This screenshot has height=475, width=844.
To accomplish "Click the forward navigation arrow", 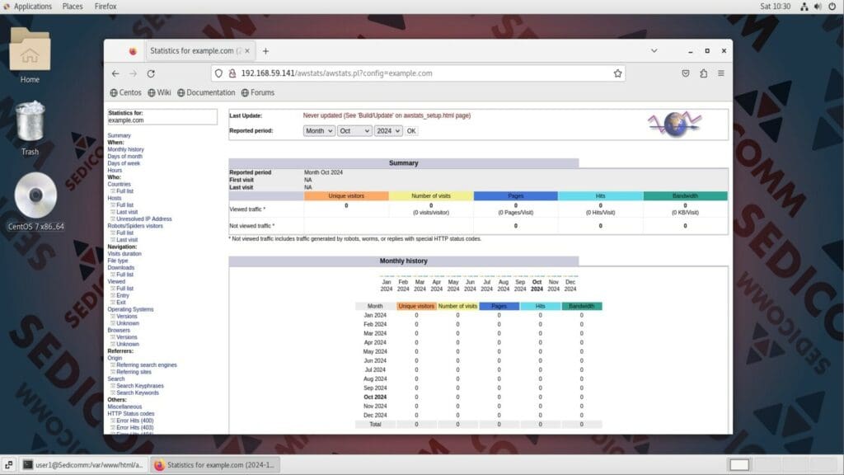I will pos(133,73).
